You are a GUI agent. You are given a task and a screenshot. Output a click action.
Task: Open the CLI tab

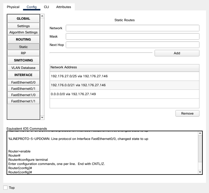(x=46, y=7)
